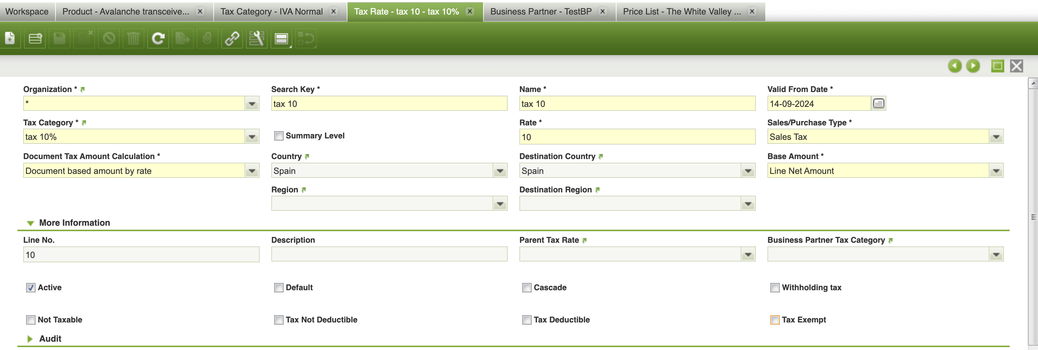Go to the next record arrow
This screenshot has width=1038, height=350.
(x=973, y=66)
